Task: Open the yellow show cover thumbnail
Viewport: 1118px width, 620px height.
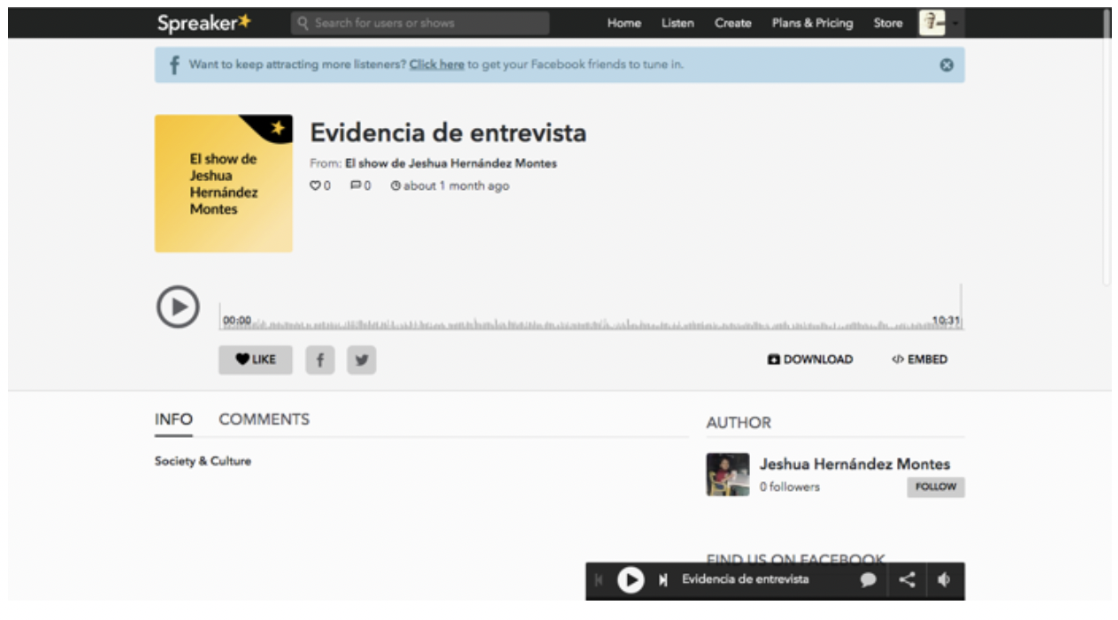Action: coord(223,184)
